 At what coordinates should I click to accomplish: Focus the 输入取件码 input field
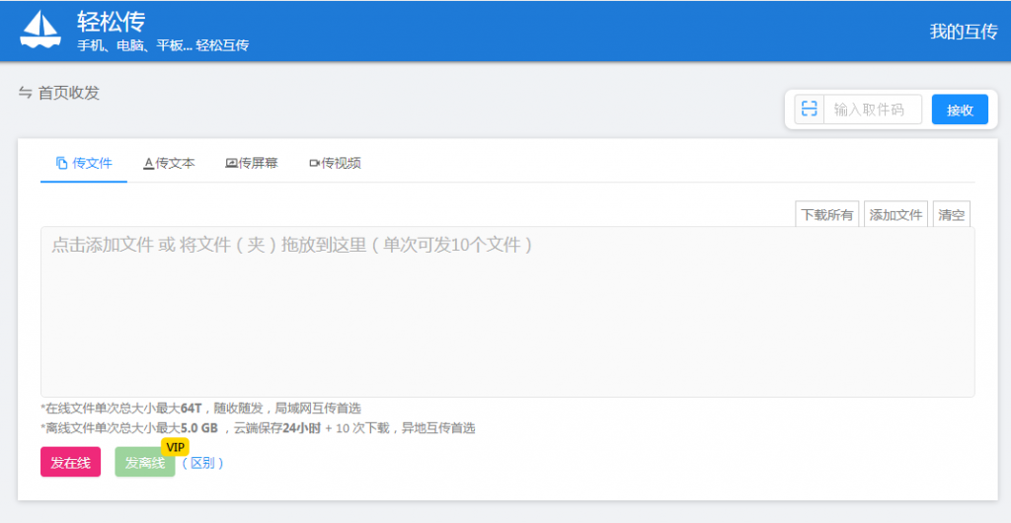[x=872, y=110]
